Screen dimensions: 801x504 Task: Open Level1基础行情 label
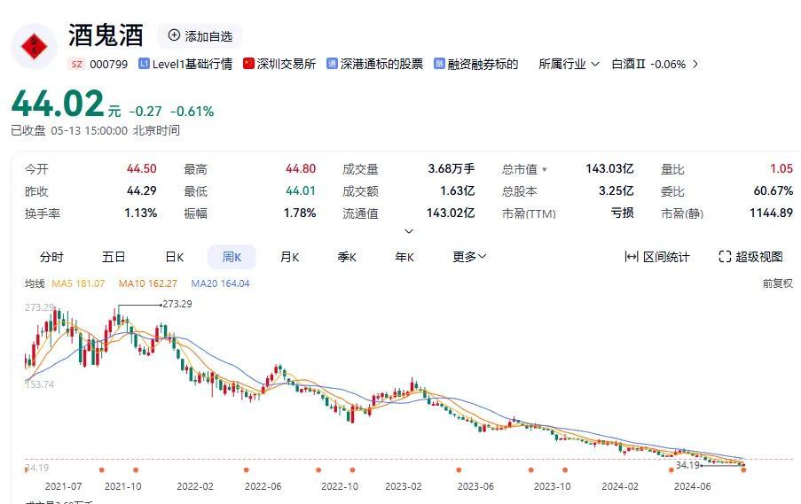(x=192, y=65)
